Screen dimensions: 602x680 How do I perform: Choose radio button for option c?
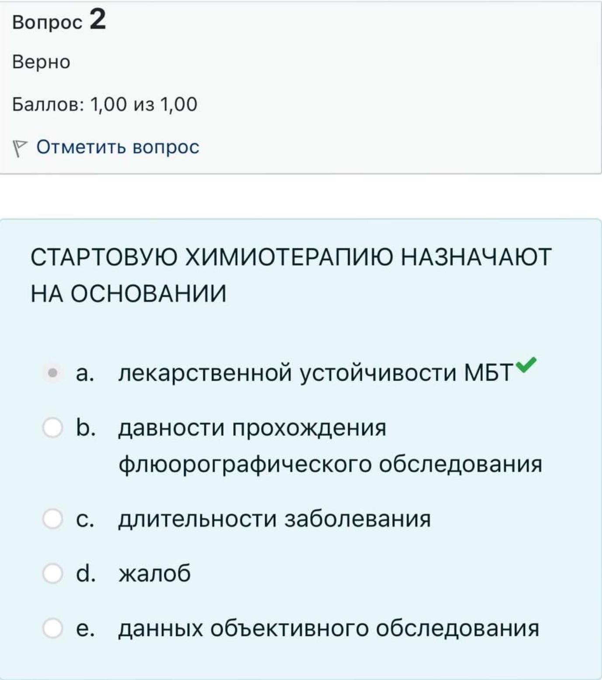[x=52, y=519]
